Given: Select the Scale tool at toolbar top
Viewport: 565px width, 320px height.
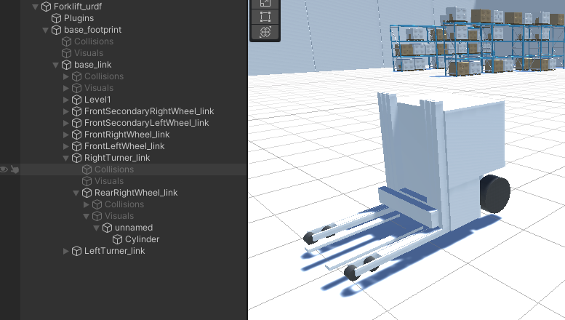Looking at the screenshot, I should pos(265,3).
